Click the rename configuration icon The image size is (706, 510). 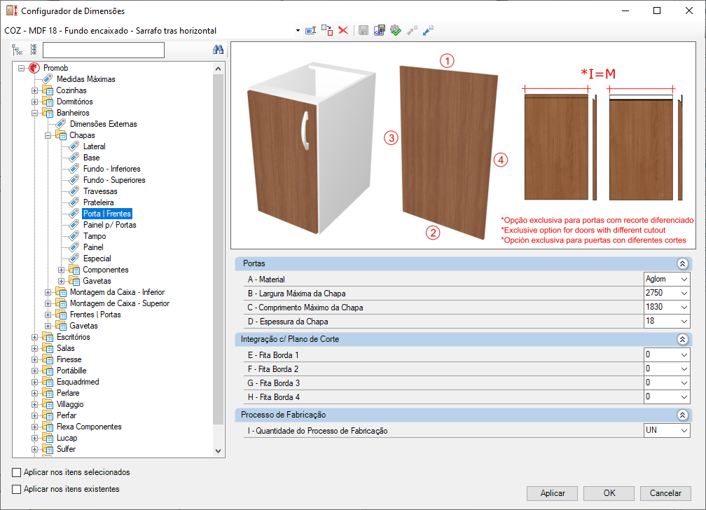311,31
